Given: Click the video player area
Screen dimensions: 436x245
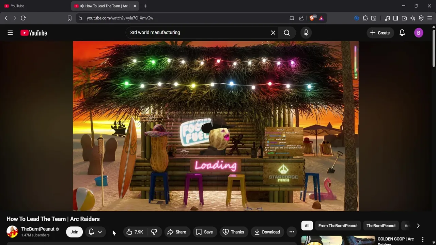Looking at the screenshot, I should [x=216, y=126].
